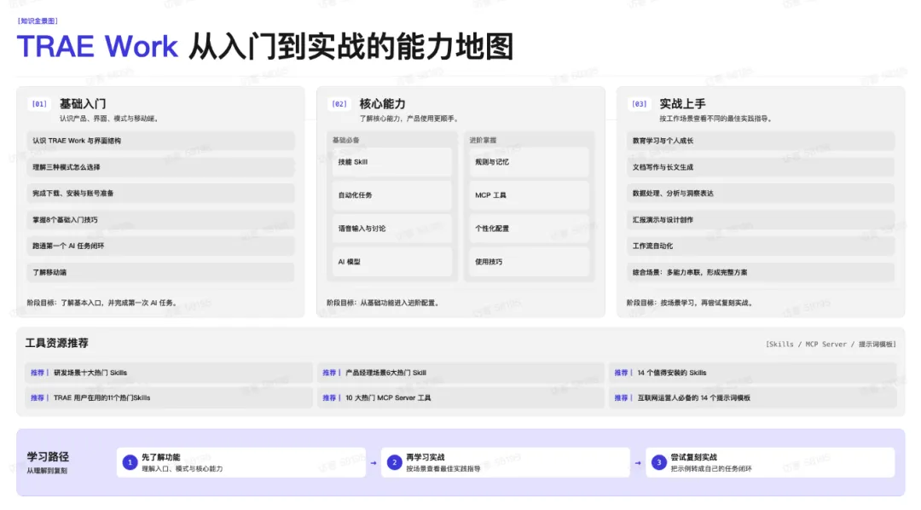921x510 pixels.
Task: Click text '阶段目标：从基础功能进入进阶配置。'
Action: point(384,303)
